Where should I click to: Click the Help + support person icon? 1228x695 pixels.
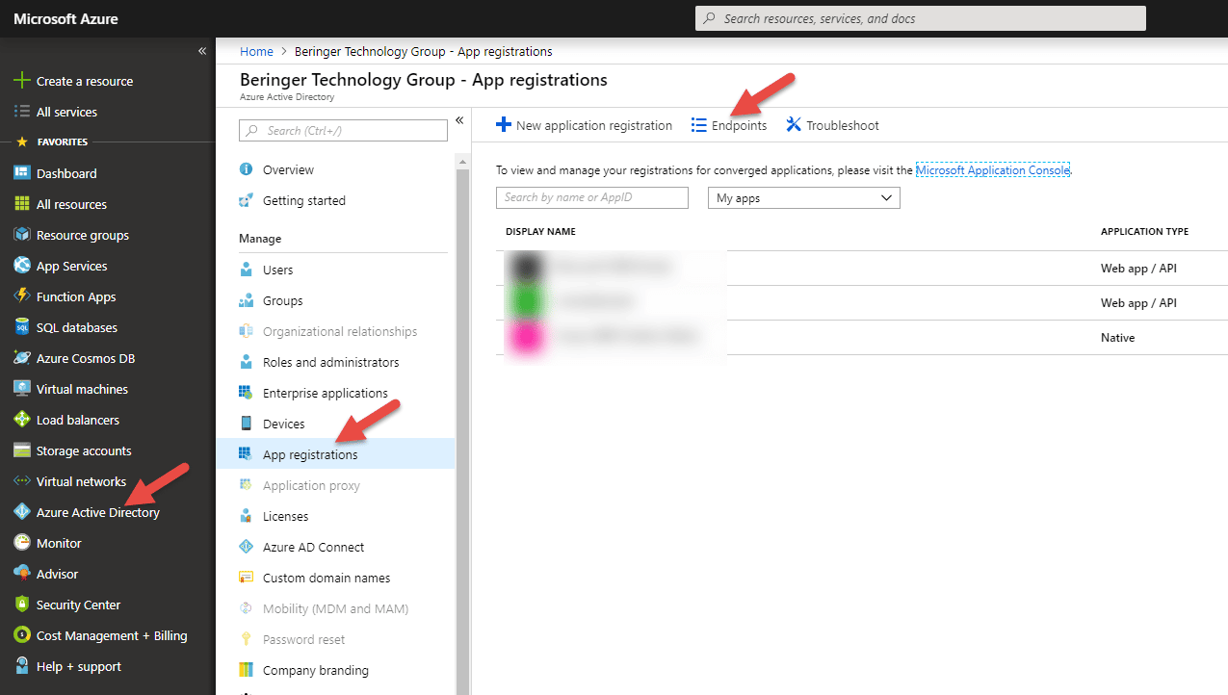click(21, 666)
